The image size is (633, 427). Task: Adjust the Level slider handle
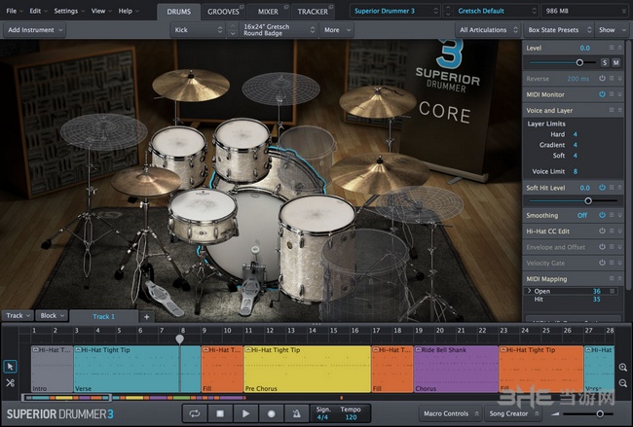point(579,62)
